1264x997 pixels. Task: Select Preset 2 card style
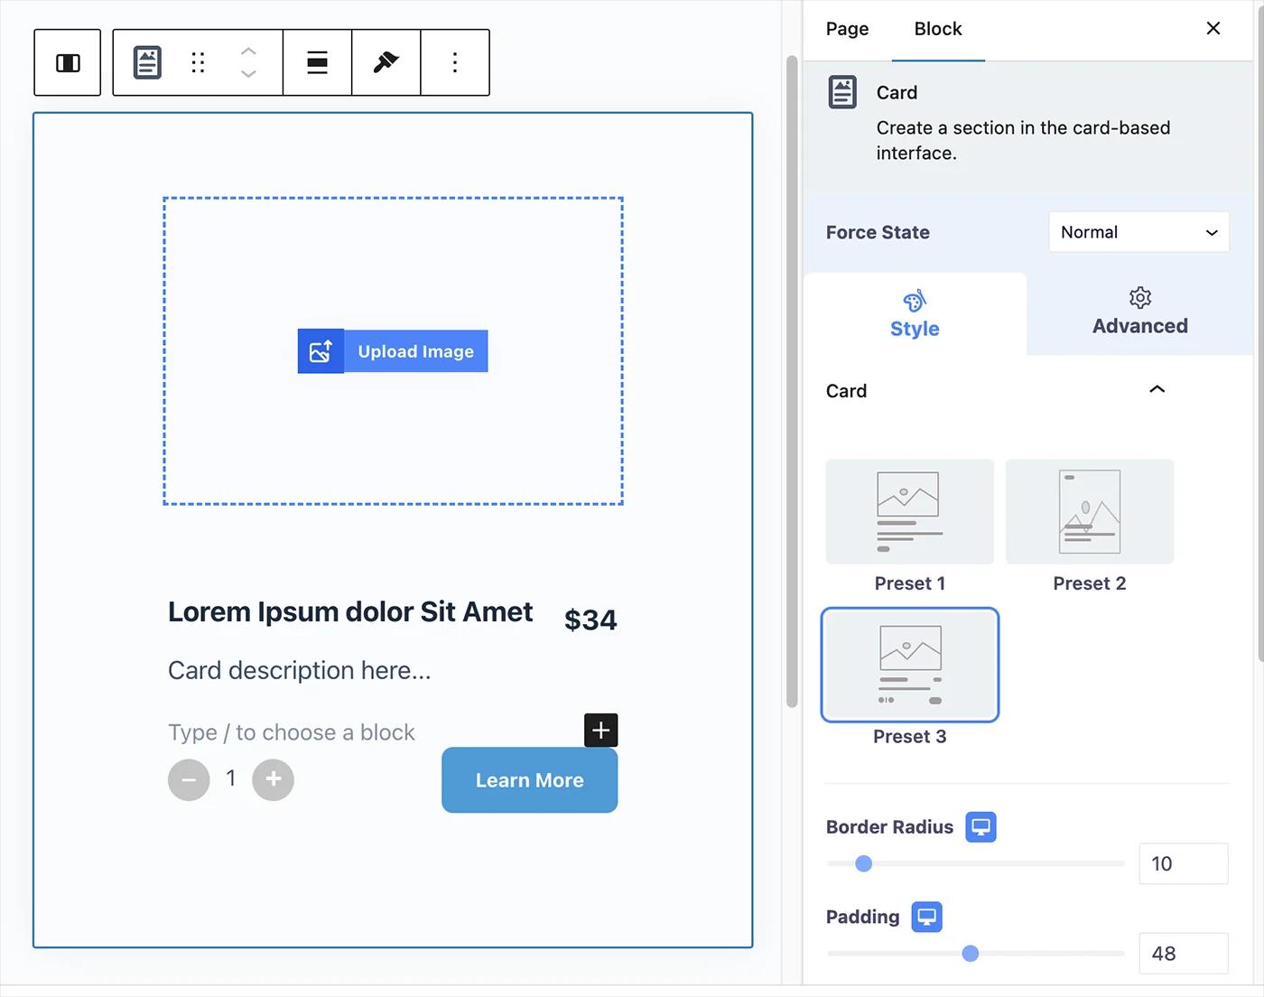click(x=1089, y=511)
